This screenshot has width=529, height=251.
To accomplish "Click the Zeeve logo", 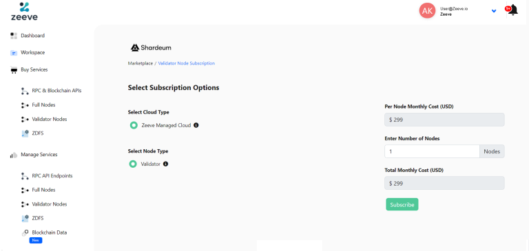I will point(24,11).
